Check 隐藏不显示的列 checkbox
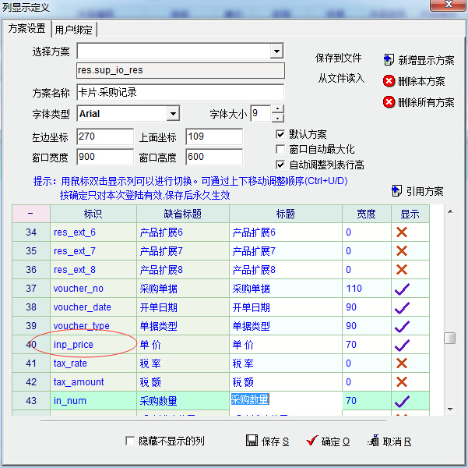Viewport: 468px width, 468px height. (130, 441)
